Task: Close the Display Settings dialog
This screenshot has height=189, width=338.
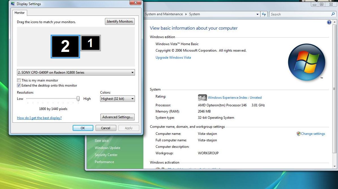Action: pyautogui.click(x=135, y=3)
